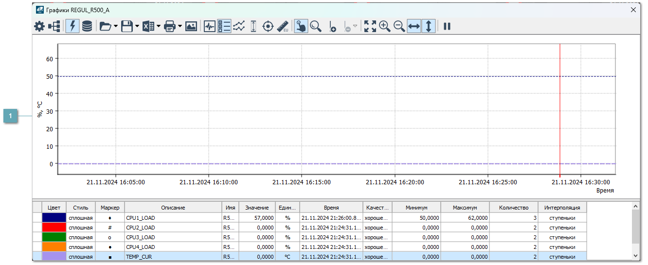This screenshot has width=648, height=265.
Task: Export the data to Excel
Action: (x=148, y=26)
